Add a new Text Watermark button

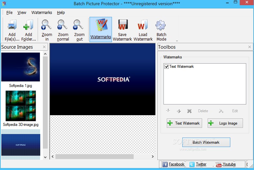[184, 123]
